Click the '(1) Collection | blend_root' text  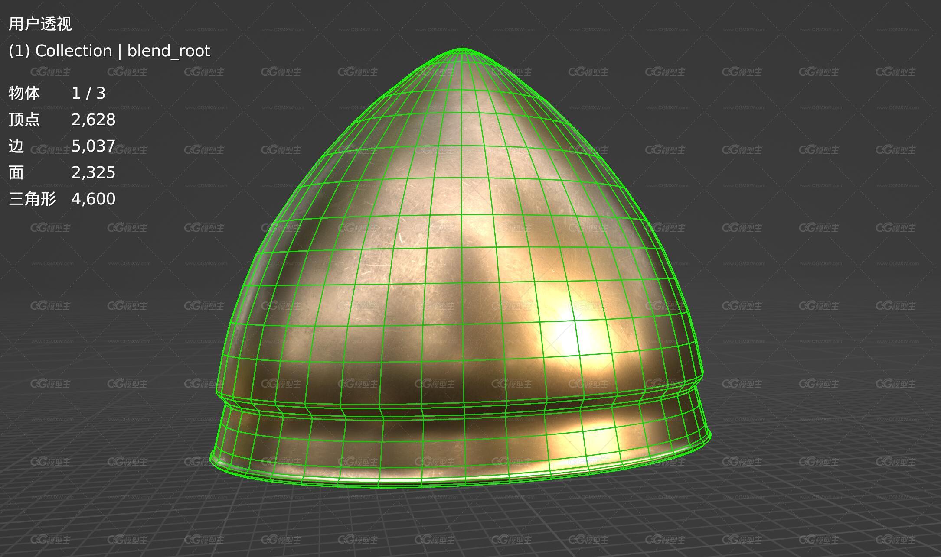coord(109,51)
